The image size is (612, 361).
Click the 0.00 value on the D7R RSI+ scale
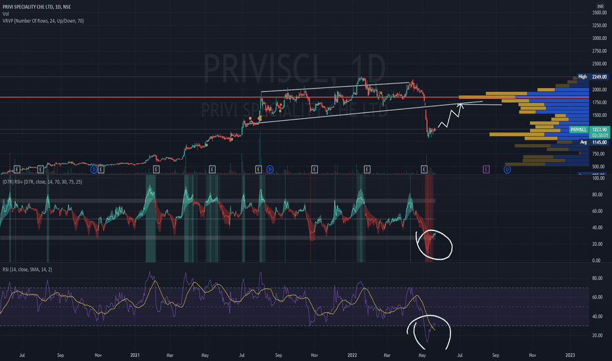click(x=596, y=261)
